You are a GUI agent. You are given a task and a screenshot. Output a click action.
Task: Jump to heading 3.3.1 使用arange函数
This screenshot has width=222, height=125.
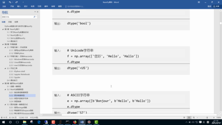(x=18, y=107)
